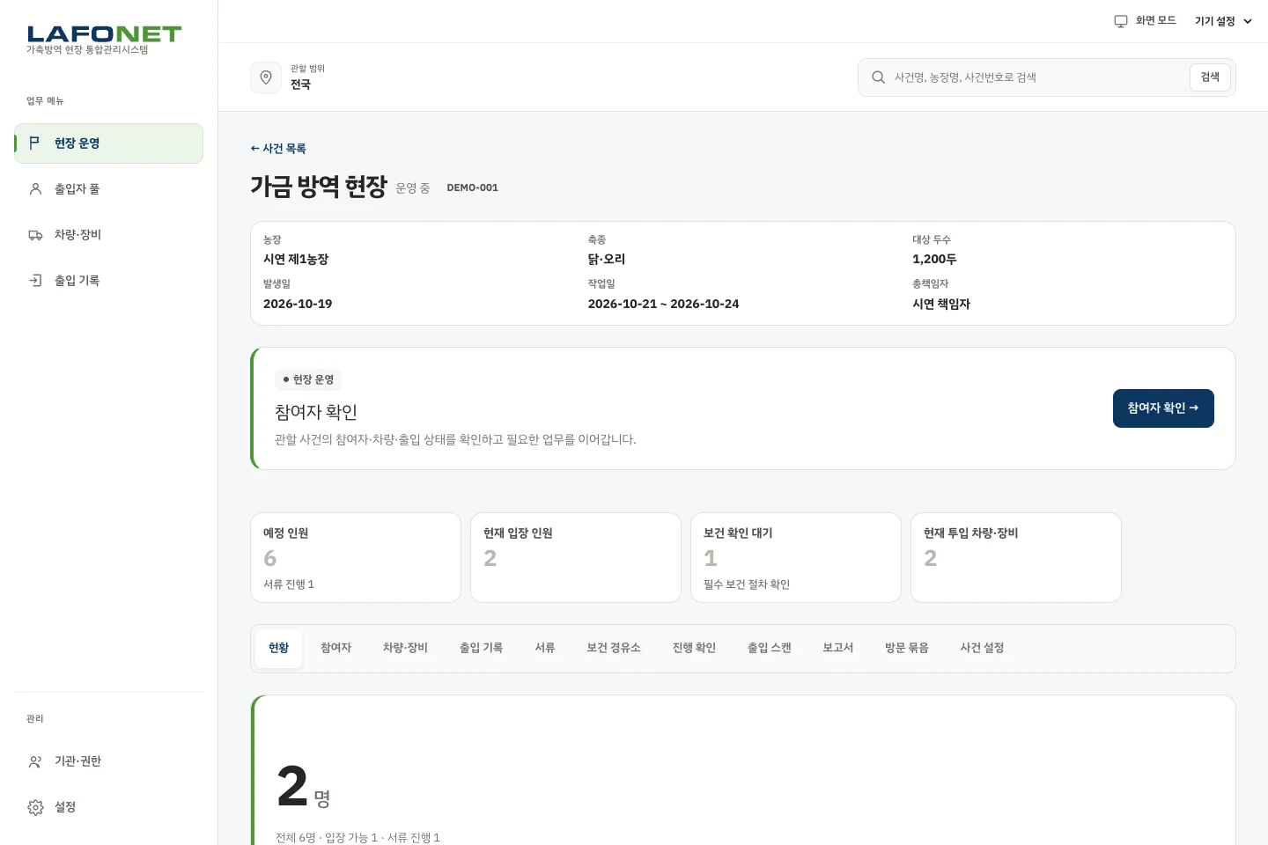Switch to the 출입 스캔 tab
The image size is (1268, 845).
point(770,649)
